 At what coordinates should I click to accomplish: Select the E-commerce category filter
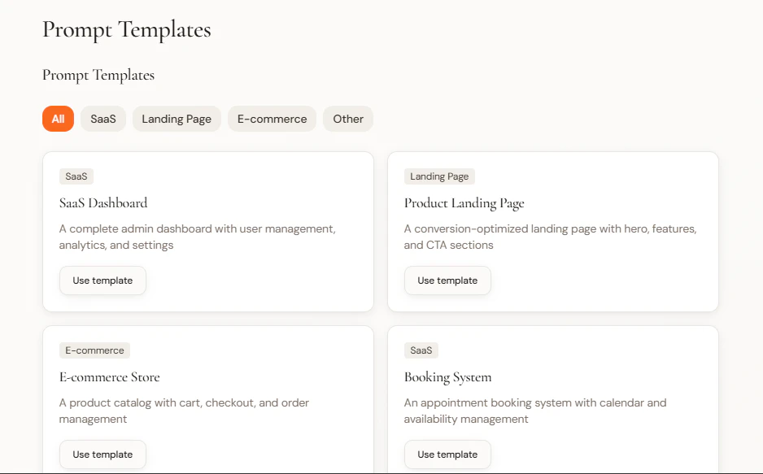[272, 119]
